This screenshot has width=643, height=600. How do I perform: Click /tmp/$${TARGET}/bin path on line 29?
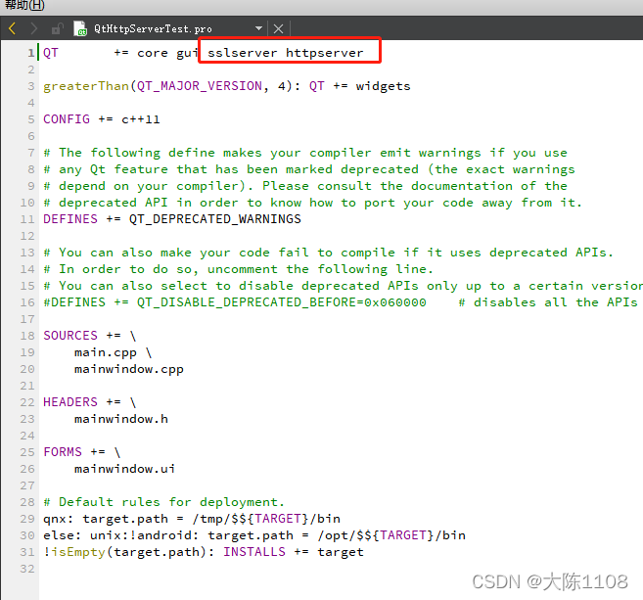click(266, 519)
